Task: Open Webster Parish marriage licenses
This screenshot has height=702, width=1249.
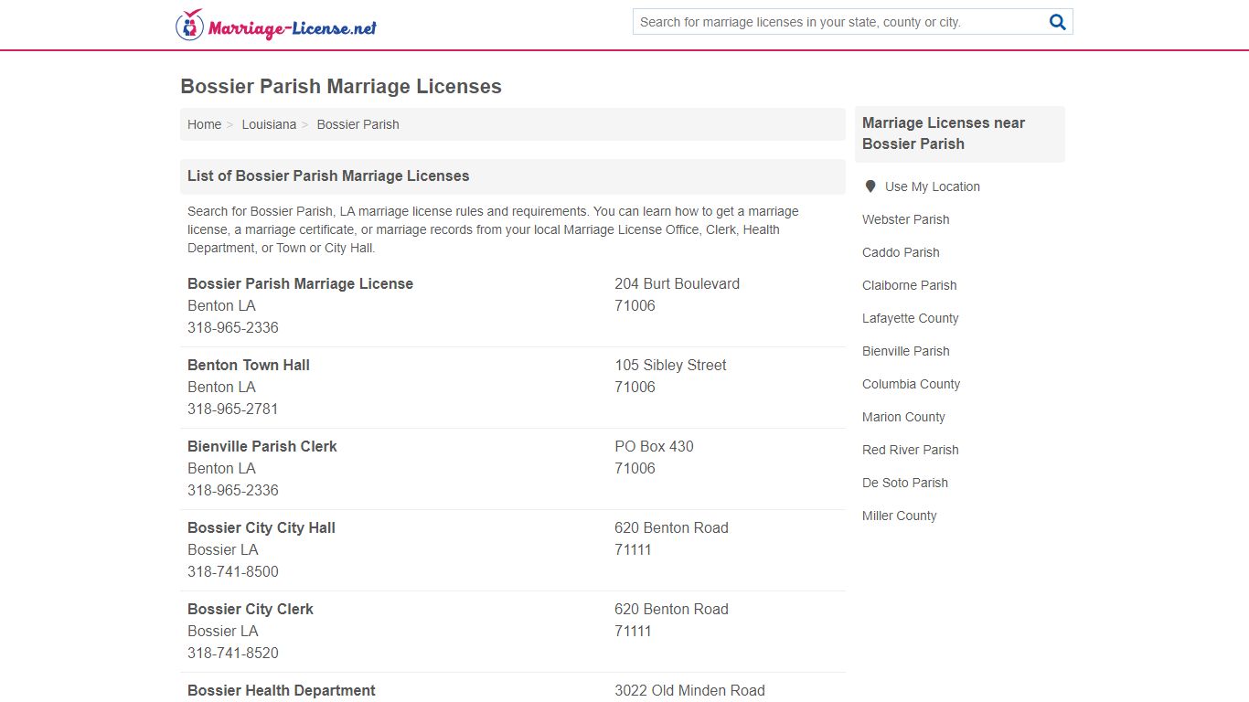Action: (x=905, y=219)
